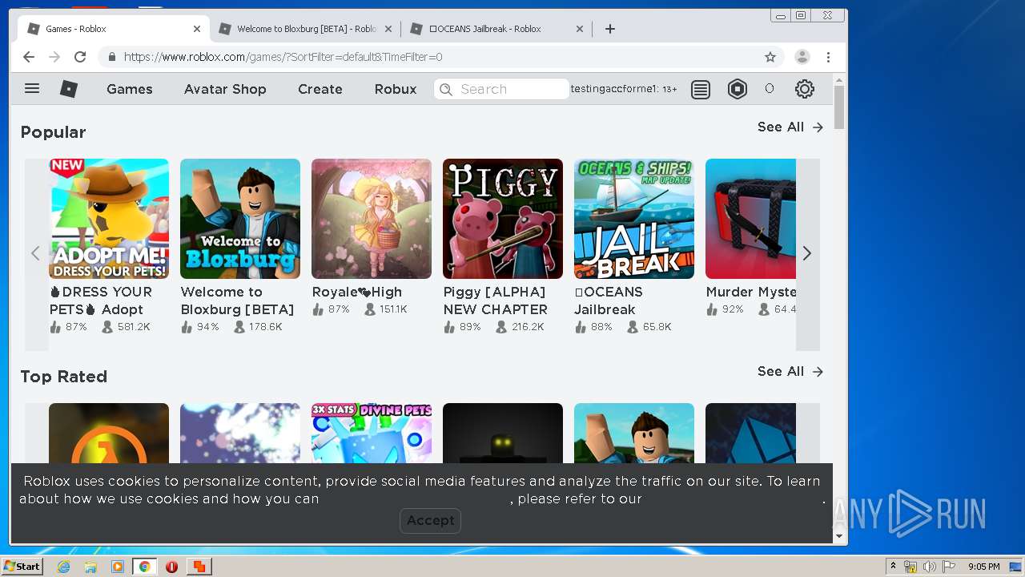Open media player from taskbar

tap(118, 567)
